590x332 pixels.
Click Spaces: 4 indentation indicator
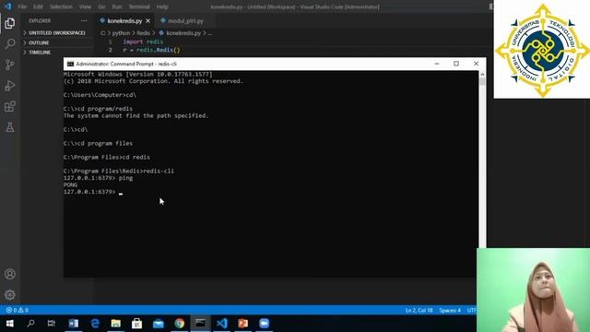450,310
